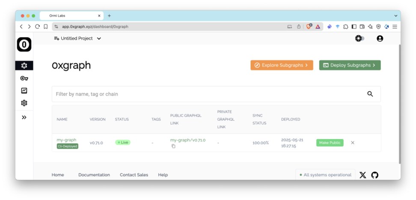Open the Brave Shields lion icon
Screen dimensions: 416x200
coord(309,26)
